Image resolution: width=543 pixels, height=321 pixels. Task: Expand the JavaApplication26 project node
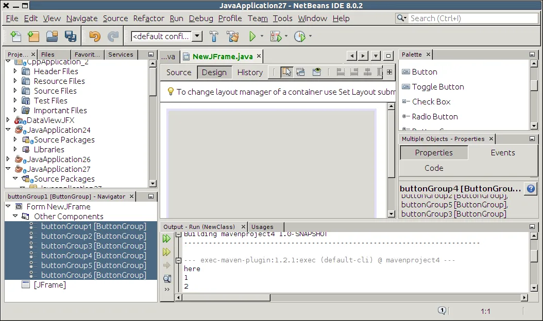pos(8,159)
